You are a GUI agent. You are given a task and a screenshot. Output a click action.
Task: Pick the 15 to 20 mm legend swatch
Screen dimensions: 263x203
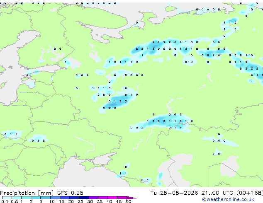pyautogui.click(x=65, y=198)
